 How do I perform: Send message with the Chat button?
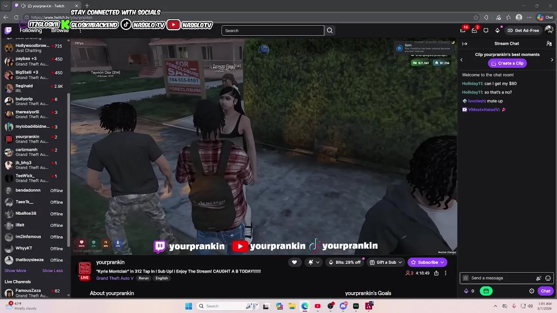(x=546, y=291)
